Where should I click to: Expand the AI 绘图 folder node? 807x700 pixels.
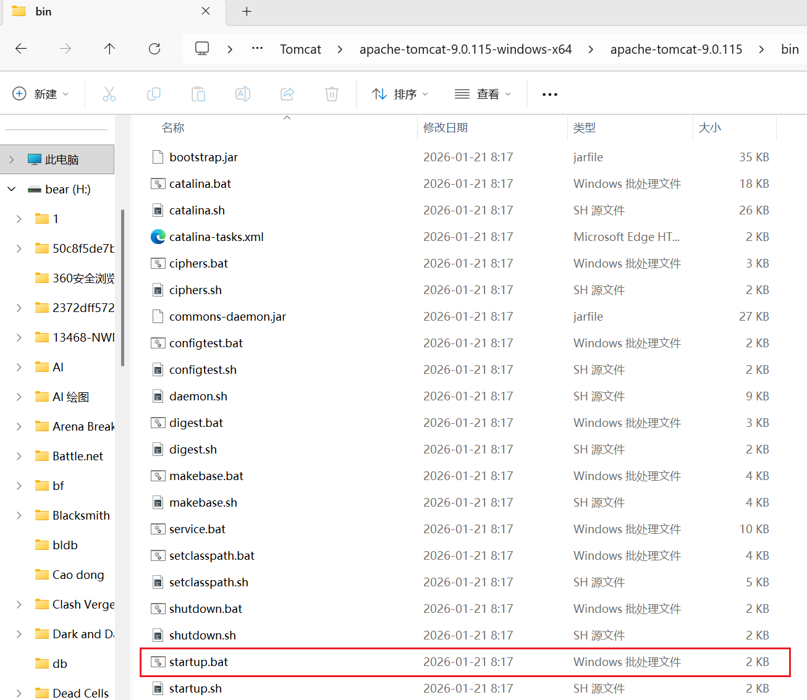click(19, 397)
